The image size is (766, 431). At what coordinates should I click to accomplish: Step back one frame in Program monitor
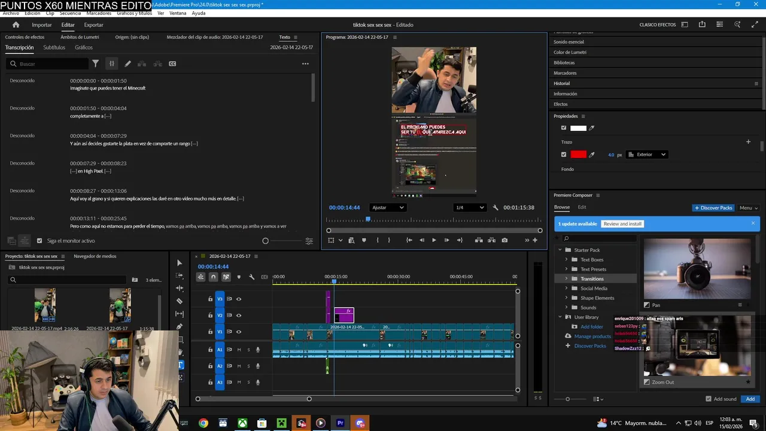point(422,240)
